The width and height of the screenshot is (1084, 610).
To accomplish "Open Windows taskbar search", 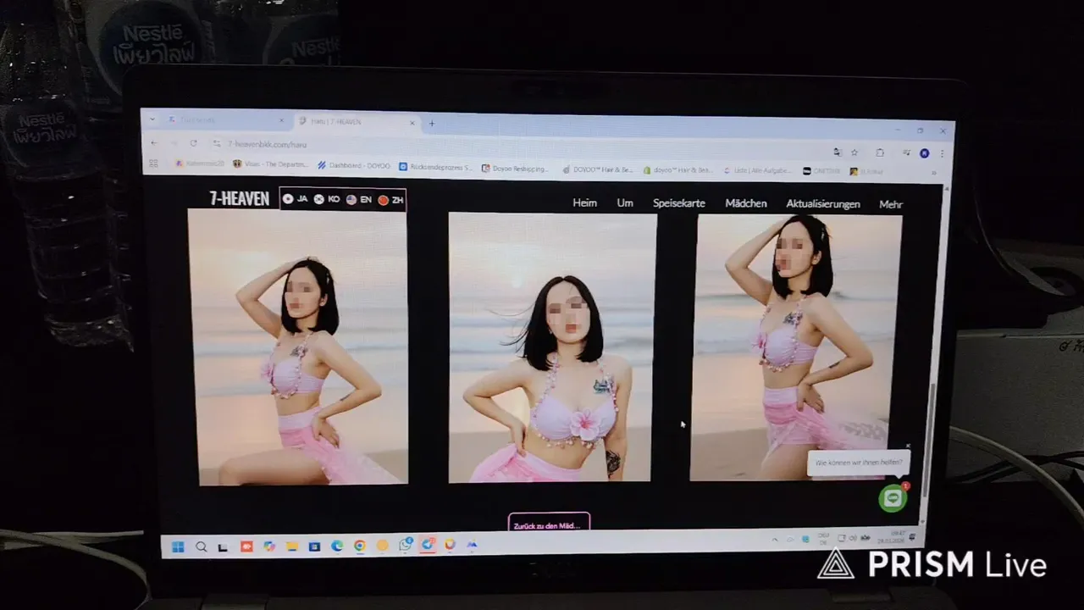I will coord(201,546).
